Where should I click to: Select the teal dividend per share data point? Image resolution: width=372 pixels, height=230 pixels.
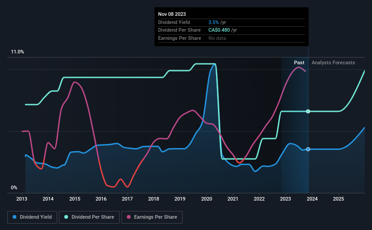click(x=308, y=111)
